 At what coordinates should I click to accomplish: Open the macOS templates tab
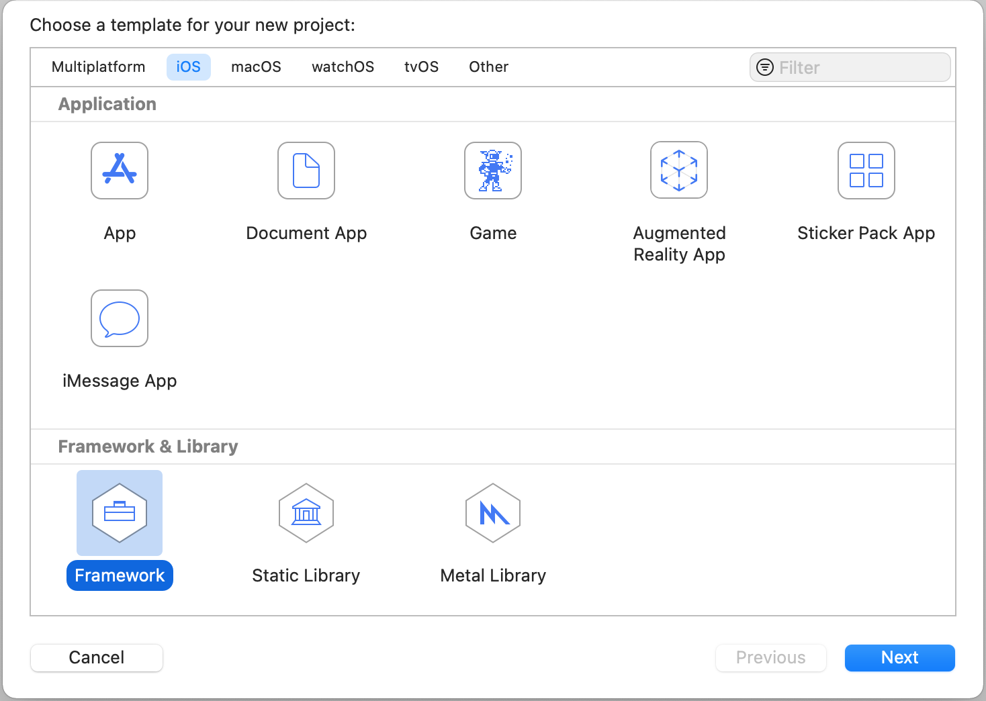(256, 67)
